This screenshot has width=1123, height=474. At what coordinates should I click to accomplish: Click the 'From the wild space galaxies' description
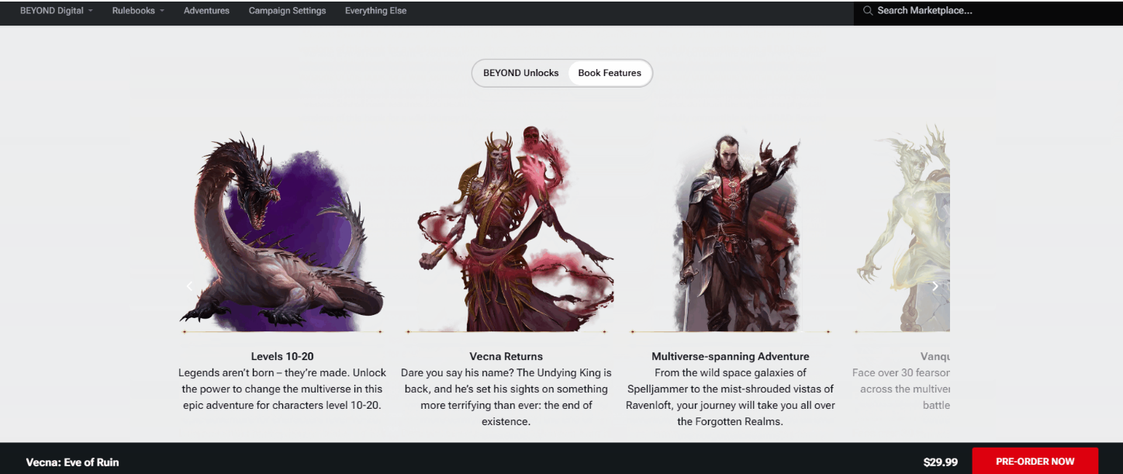731,397
